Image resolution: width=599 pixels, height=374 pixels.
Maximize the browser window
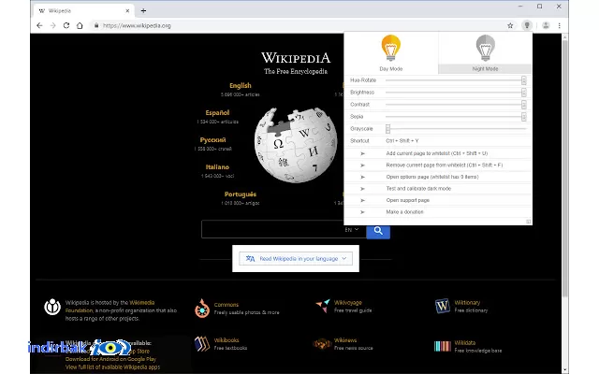pyautogui.click(x=539, y=7)
